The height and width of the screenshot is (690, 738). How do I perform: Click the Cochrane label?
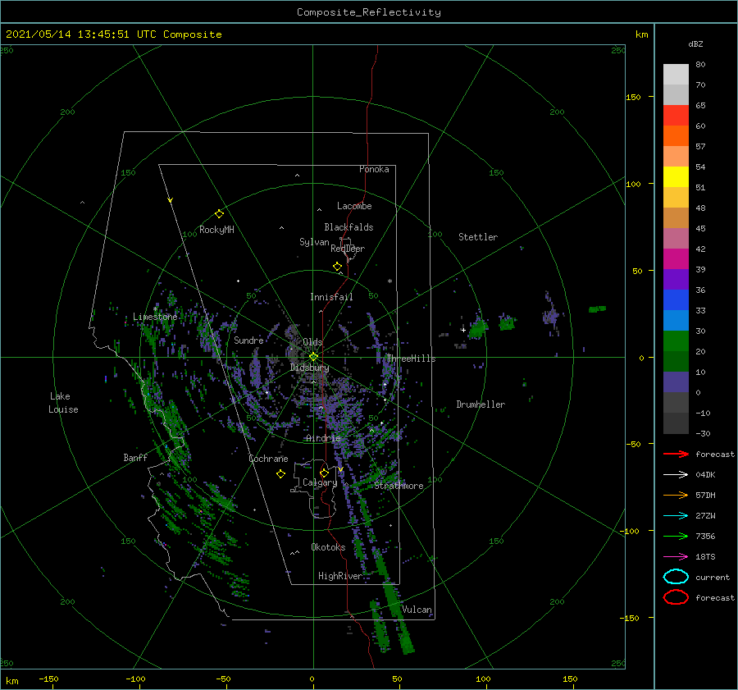click(268, 459)
